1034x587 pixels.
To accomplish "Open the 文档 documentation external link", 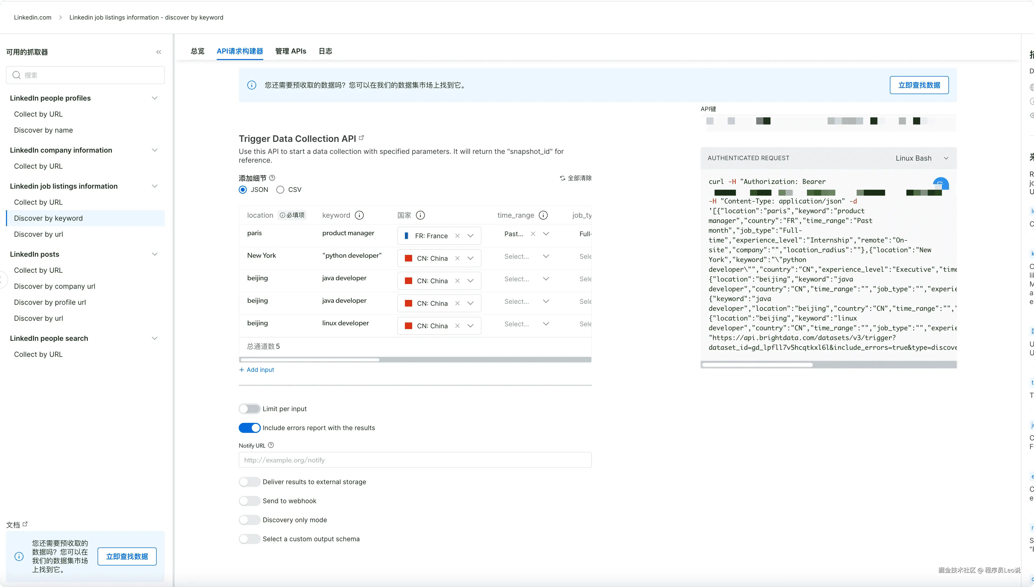I will (x=25, y=524).
